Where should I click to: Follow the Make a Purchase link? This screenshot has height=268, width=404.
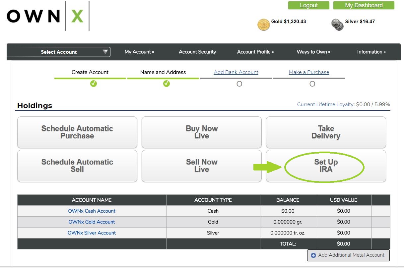tap(309, 72)
